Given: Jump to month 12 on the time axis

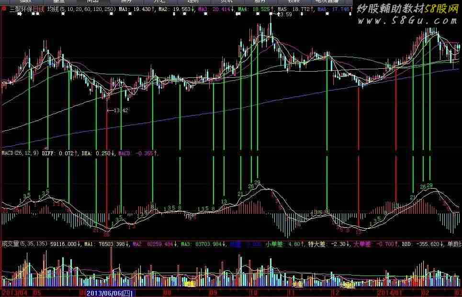Looking at the screenshot, I should [335, 293].
